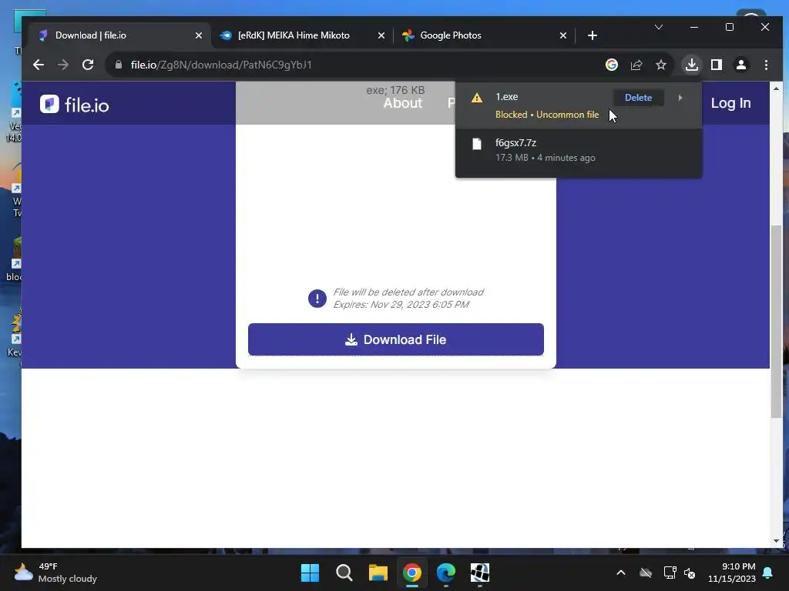Click the exclamation info icon

[317, 299]
